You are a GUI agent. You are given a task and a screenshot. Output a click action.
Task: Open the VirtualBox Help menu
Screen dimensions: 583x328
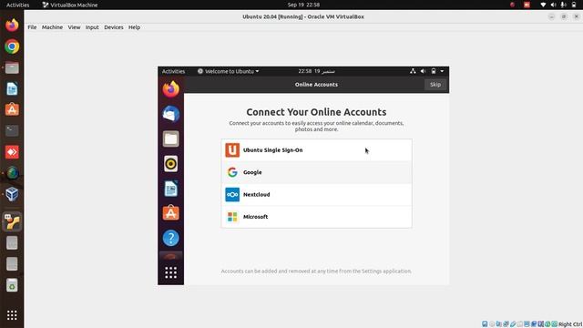(x=134, y=27)
